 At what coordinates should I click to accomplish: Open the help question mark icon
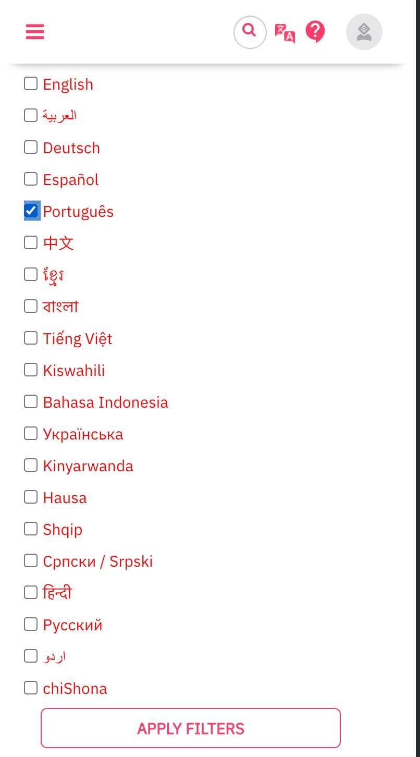(x=315, y=32)
